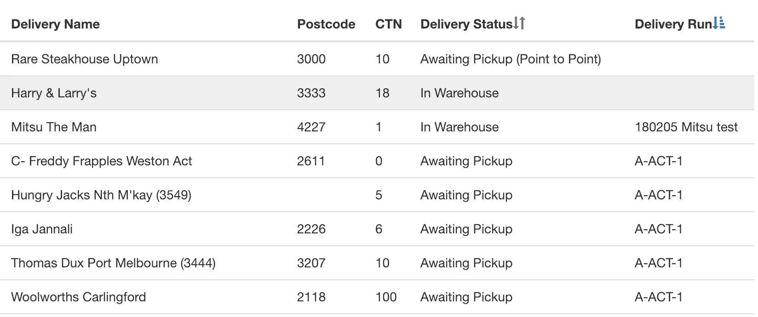The image size is (758, 317).
Task: Open the C- Freddy Frapples Weston Act entry
Action: pos(102,161)
